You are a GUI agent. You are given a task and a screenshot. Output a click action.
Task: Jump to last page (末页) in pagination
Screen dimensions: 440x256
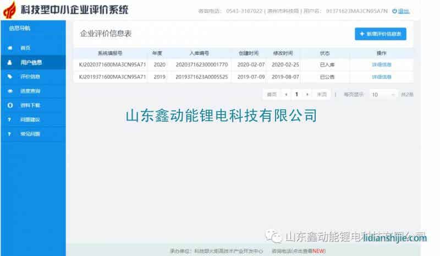pos(322,95)
